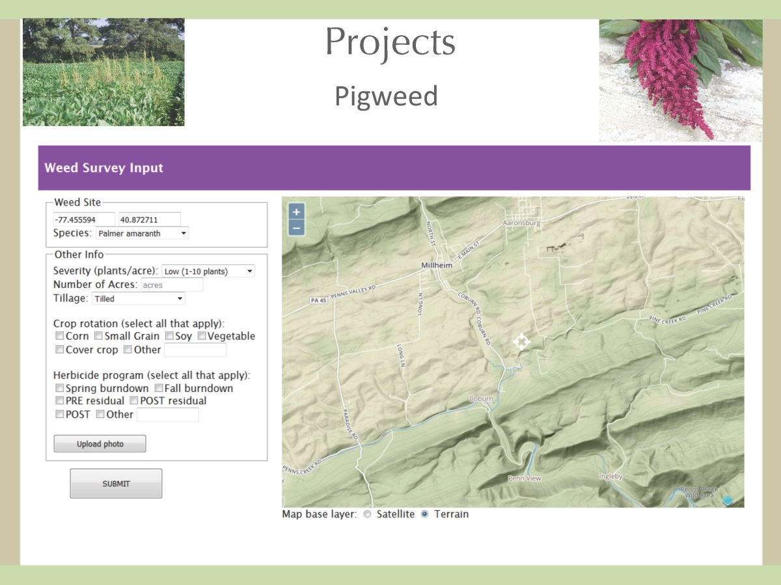Enable the Vegetable checkbox
Image resolution: width=781 pixels, height=585 pixels.
pos(202,336)
